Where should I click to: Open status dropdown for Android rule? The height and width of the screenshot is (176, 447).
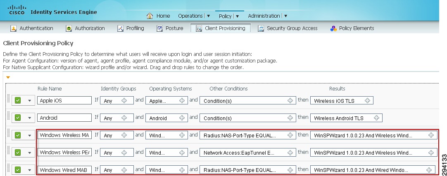coord(29,118)
